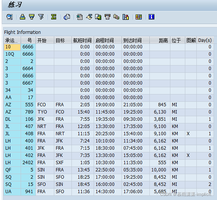Screen dimensions: 217x200
Task: Click flight time cell 18:25
Action: [x=83, y=177]
